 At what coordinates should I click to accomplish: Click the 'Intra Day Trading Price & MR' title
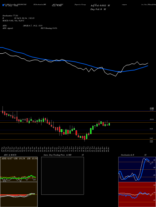[x=57, y=155]
